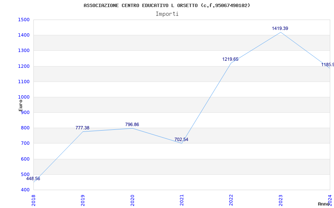Screen dimensions: 334x208
Task: Select the 1219.65 data label
Action: point(230,59)
